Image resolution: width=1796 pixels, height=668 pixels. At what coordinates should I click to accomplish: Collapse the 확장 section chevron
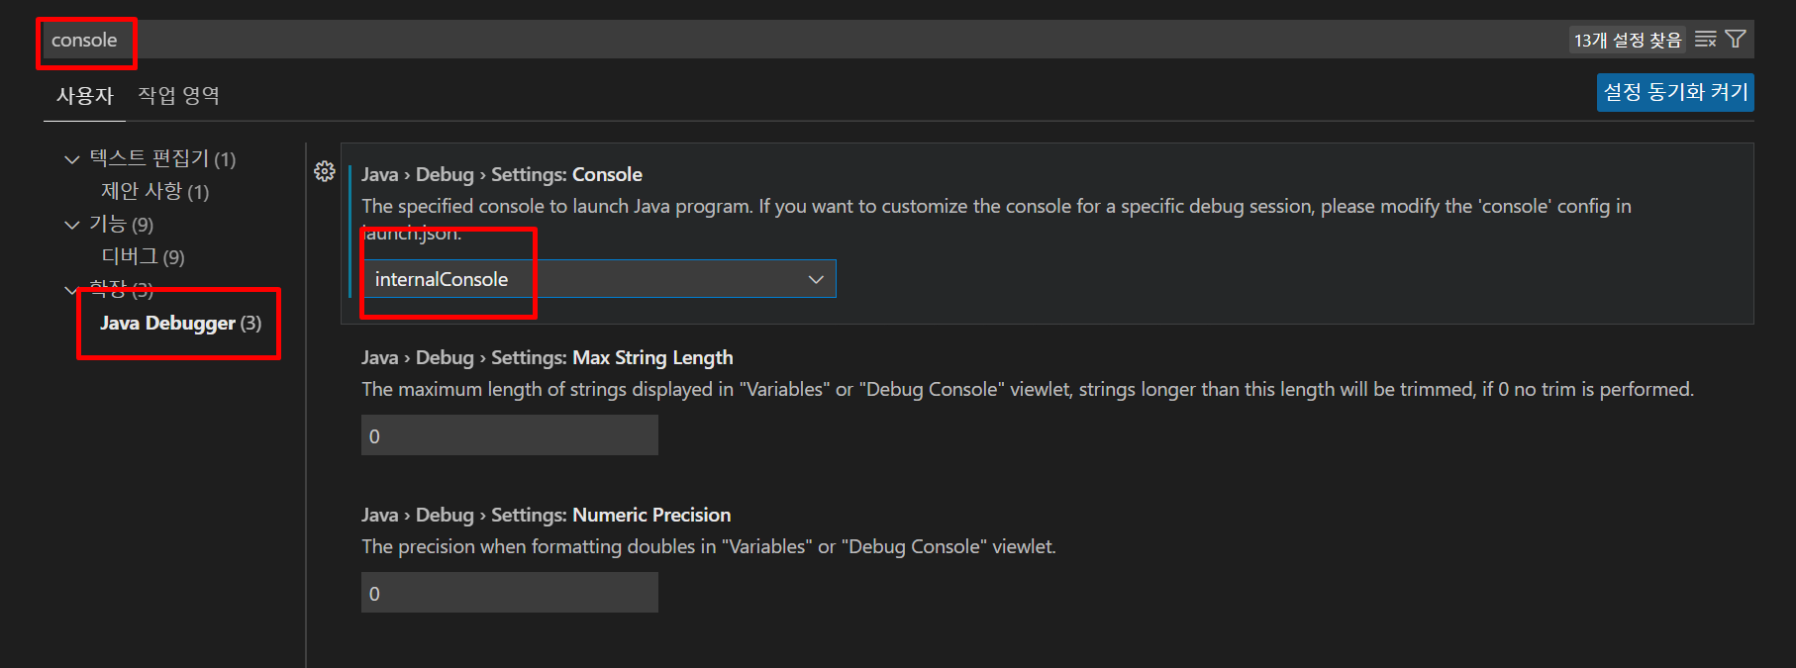(x=71, y=290)
